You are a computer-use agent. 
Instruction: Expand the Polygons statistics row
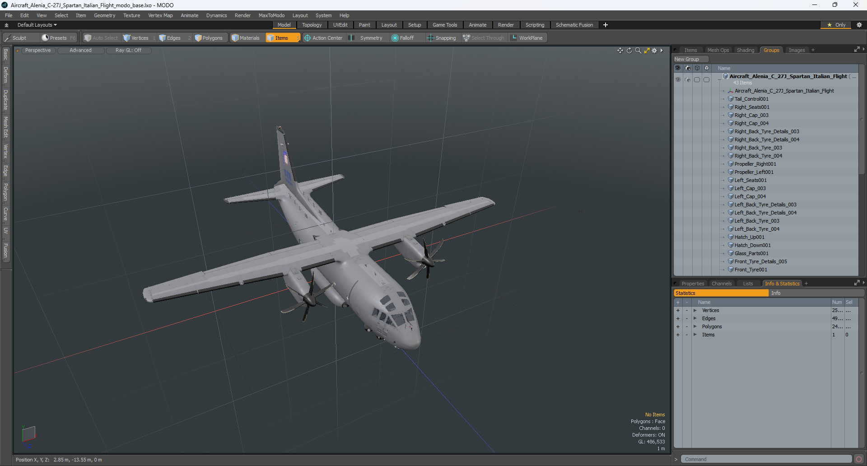point(695,326)
